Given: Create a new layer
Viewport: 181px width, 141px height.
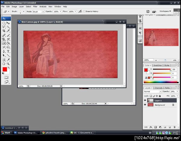Looking at the screenshot, I should coord(170,127).
